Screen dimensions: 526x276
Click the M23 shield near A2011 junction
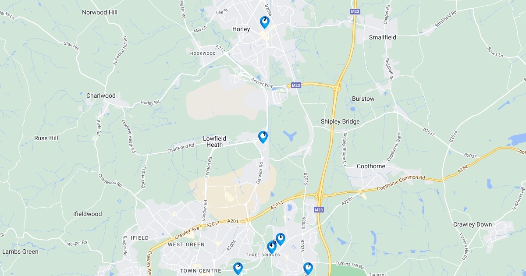[319, 210]
